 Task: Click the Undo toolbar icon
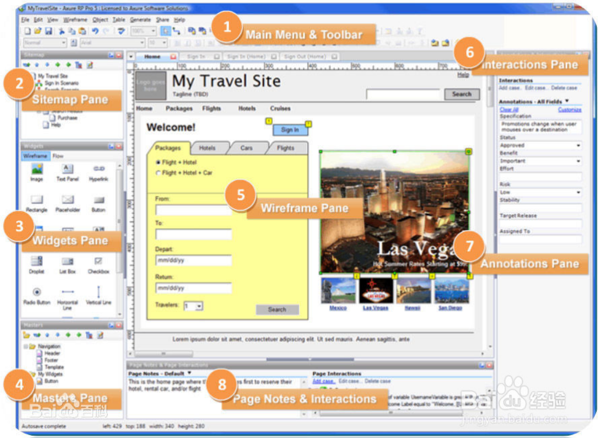pyautogui.click(x=95, y=31)
